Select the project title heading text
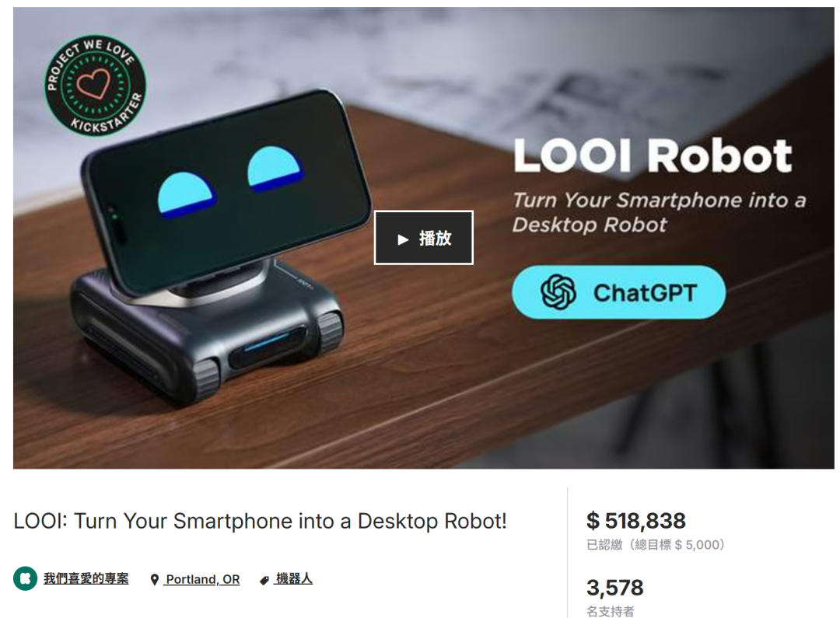 tap(260, 521)
